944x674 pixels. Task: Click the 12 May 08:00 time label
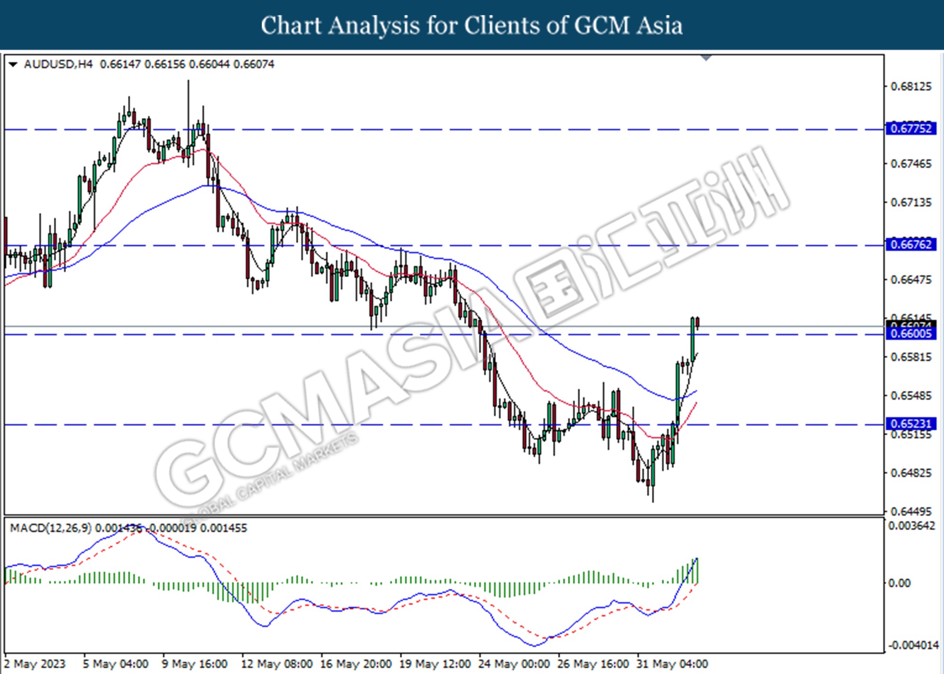coord(277,664)
